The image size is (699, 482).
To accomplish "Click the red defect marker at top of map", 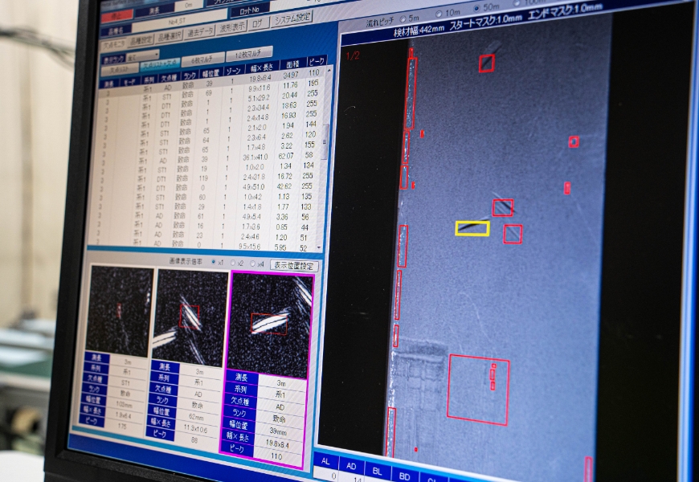I will coord(487,63).
